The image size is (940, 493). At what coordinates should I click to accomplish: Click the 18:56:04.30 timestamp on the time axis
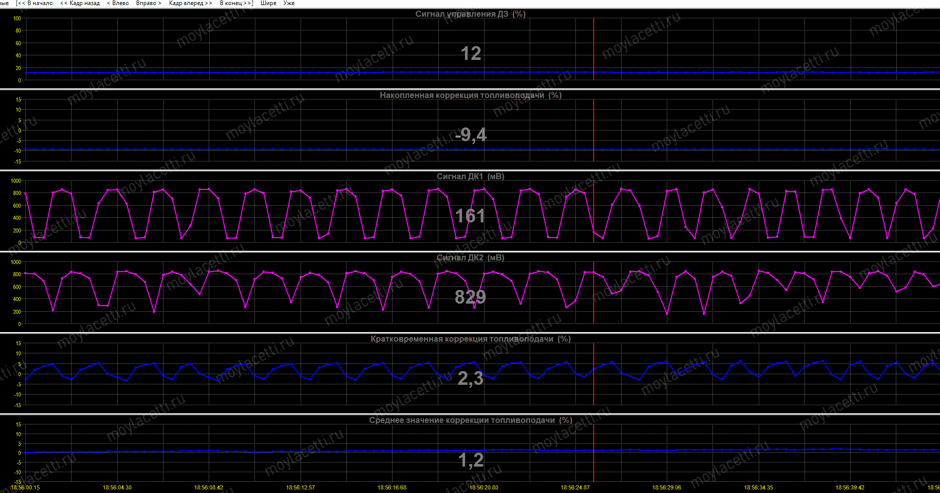[117, 487]
